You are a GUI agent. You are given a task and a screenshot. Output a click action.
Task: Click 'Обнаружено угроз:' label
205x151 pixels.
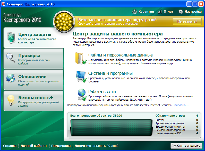point(170,116)
